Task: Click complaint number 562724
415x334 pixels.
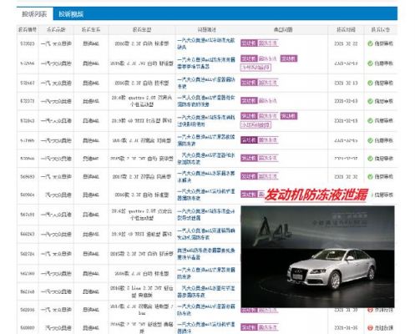Action: click(x=28, y=254)
